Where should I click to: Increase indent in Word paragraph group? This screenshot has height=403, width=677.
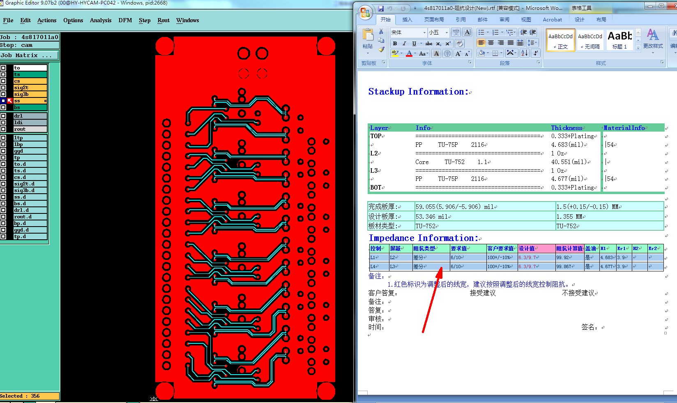click(533, 32)
